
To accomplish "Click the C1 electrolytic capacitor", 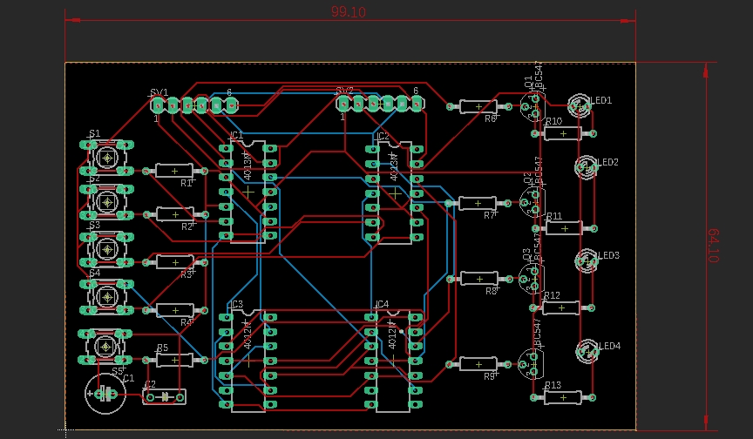I will coord(105,394).
